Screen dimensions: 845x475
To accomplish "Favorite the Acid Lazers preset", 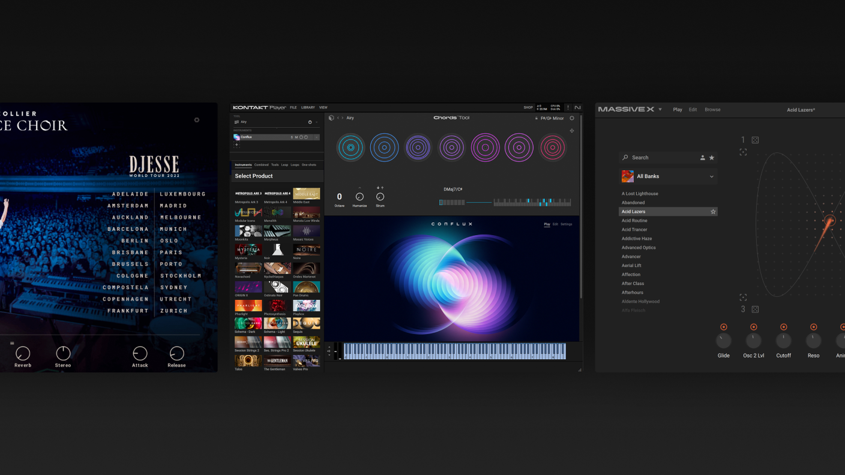I will (713, 212).
